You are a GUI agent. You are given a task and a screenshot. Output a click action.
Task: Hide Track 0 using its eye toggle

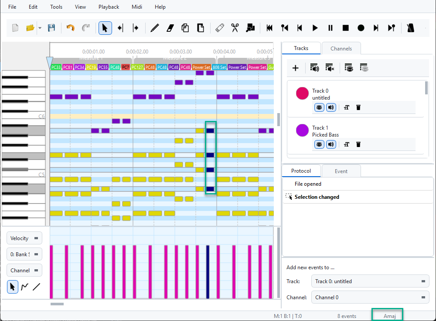(x=319, y=107)
